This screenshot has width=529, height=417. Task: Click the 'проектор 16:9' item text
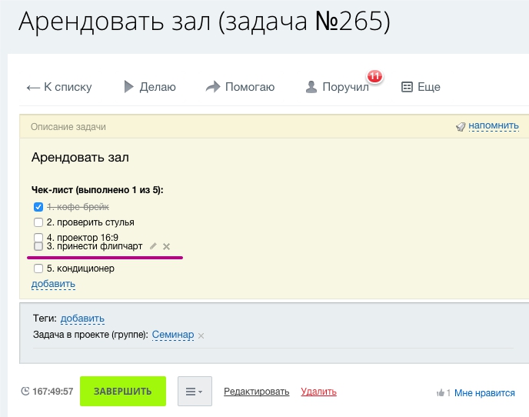[82, 237]
